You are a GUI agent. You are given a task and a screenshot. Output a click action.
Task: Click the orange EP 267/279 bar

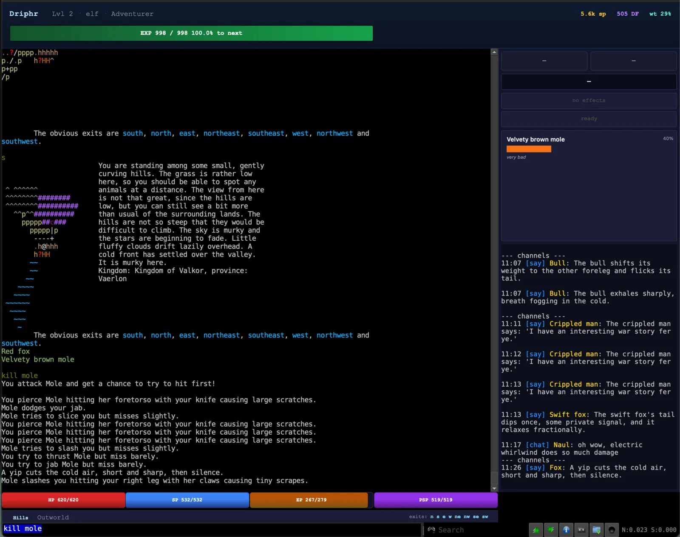click(311, 500)
